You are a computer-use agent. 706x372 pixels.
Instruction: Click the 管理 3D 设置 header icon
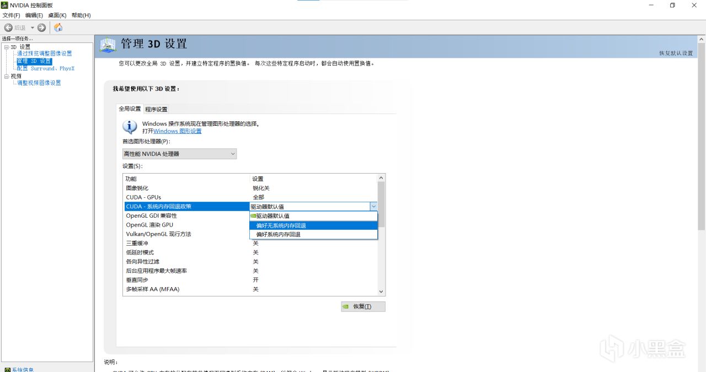108,45
